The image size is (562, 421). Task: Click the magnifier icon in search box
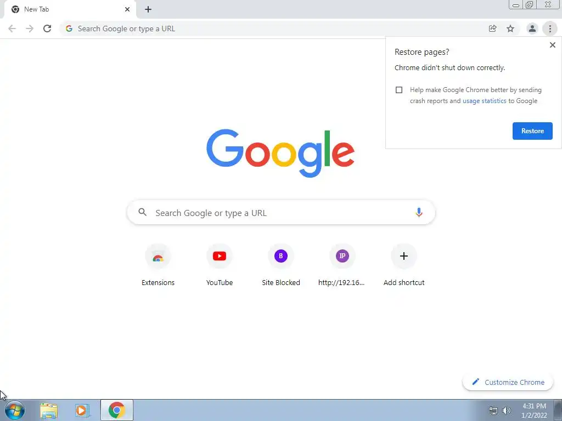coord(142,212)
